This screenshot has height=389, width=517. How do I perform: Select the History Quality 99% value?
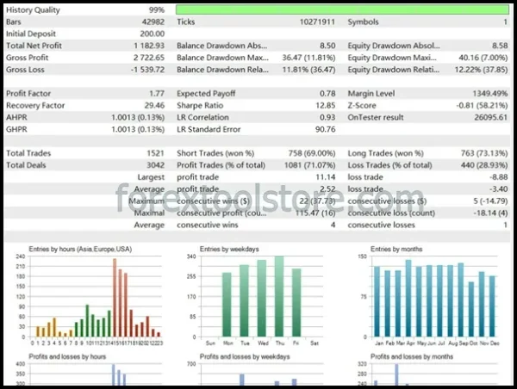coord(156,9)
